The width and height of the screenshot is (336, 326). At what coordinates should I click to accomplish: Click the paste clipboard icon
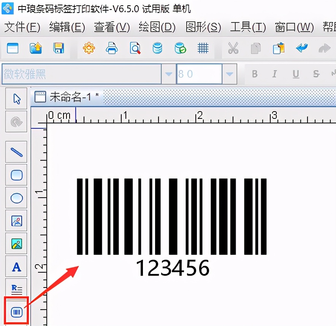(279, 48)
